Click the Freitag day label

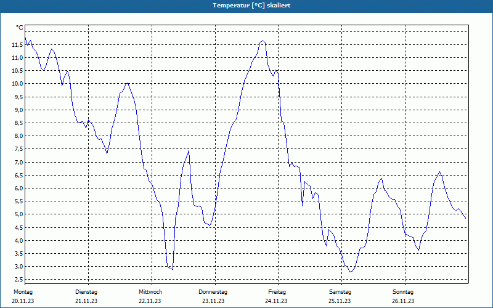tap(277, 292)
